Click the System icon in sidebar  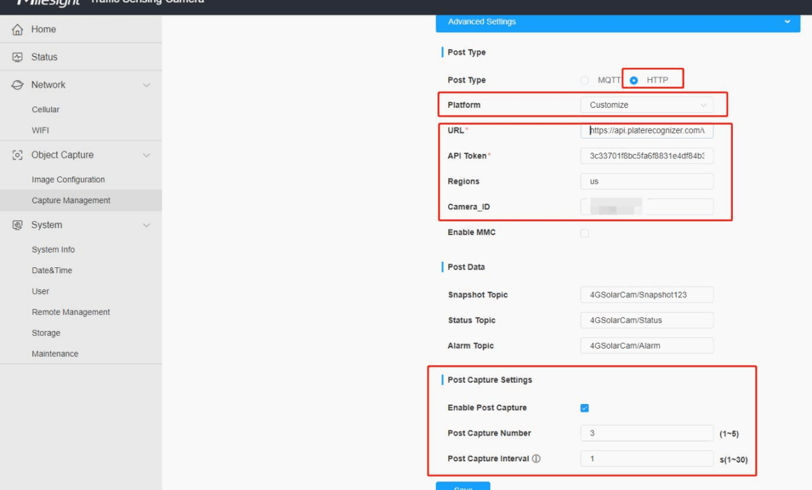pyautogui.click(x=17, y=225)
